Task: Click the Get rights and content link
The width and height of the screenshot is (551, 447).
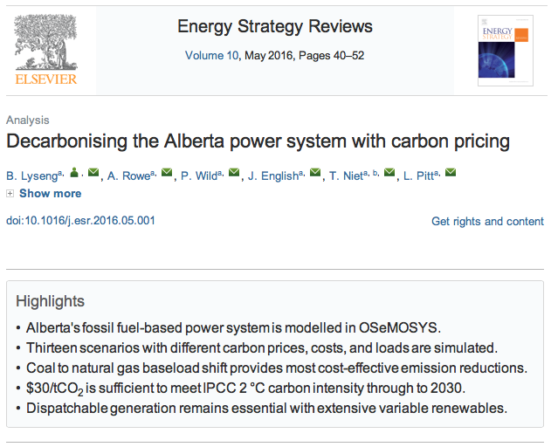Action: (487, 222)
